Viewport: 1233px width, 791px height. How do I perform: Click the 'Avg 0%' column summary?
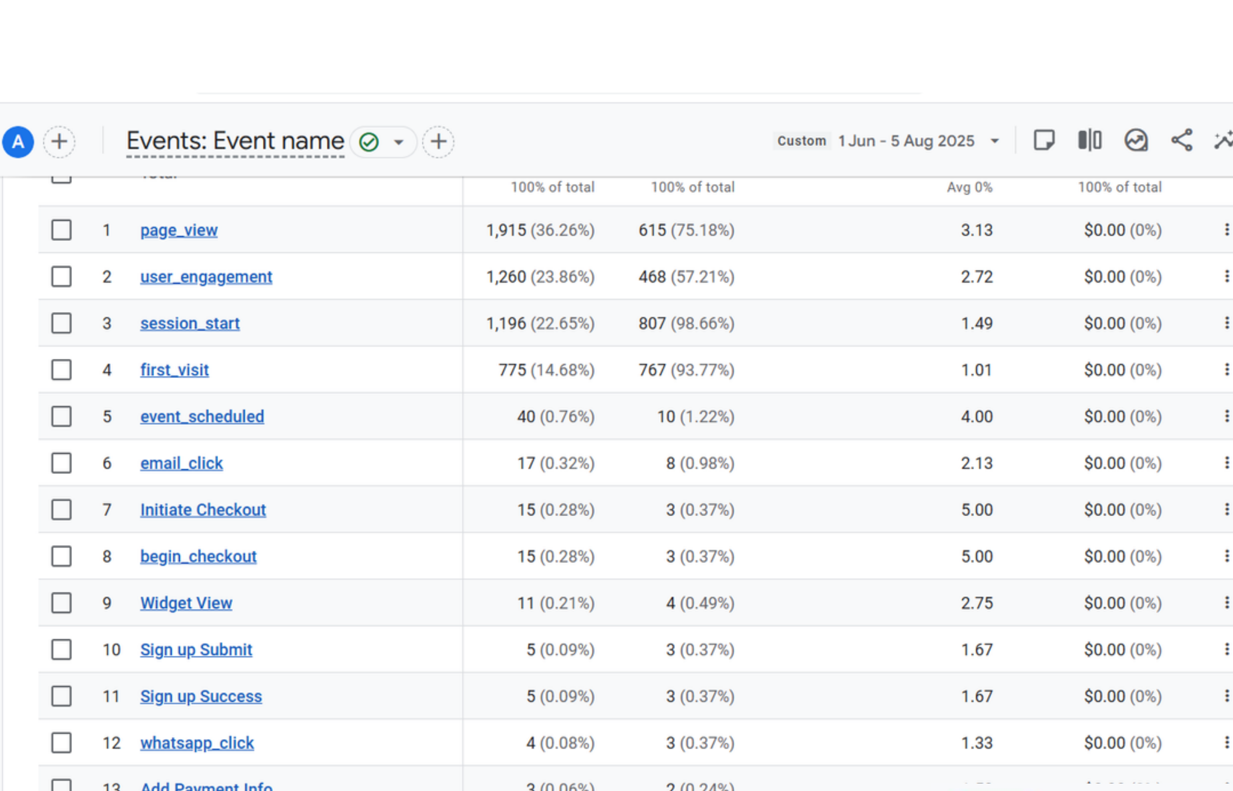970,187
